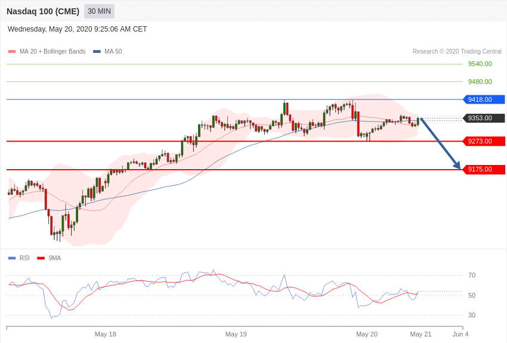Click the Jun 4 date axis label
Screen dimensions: 507x343
[460, 334]
